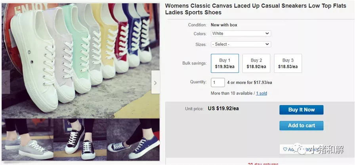The width and height of the screenshot is (355, 165).
Task: Select the Buy 1 bulk savings option
Action: (x=225, y=63)
